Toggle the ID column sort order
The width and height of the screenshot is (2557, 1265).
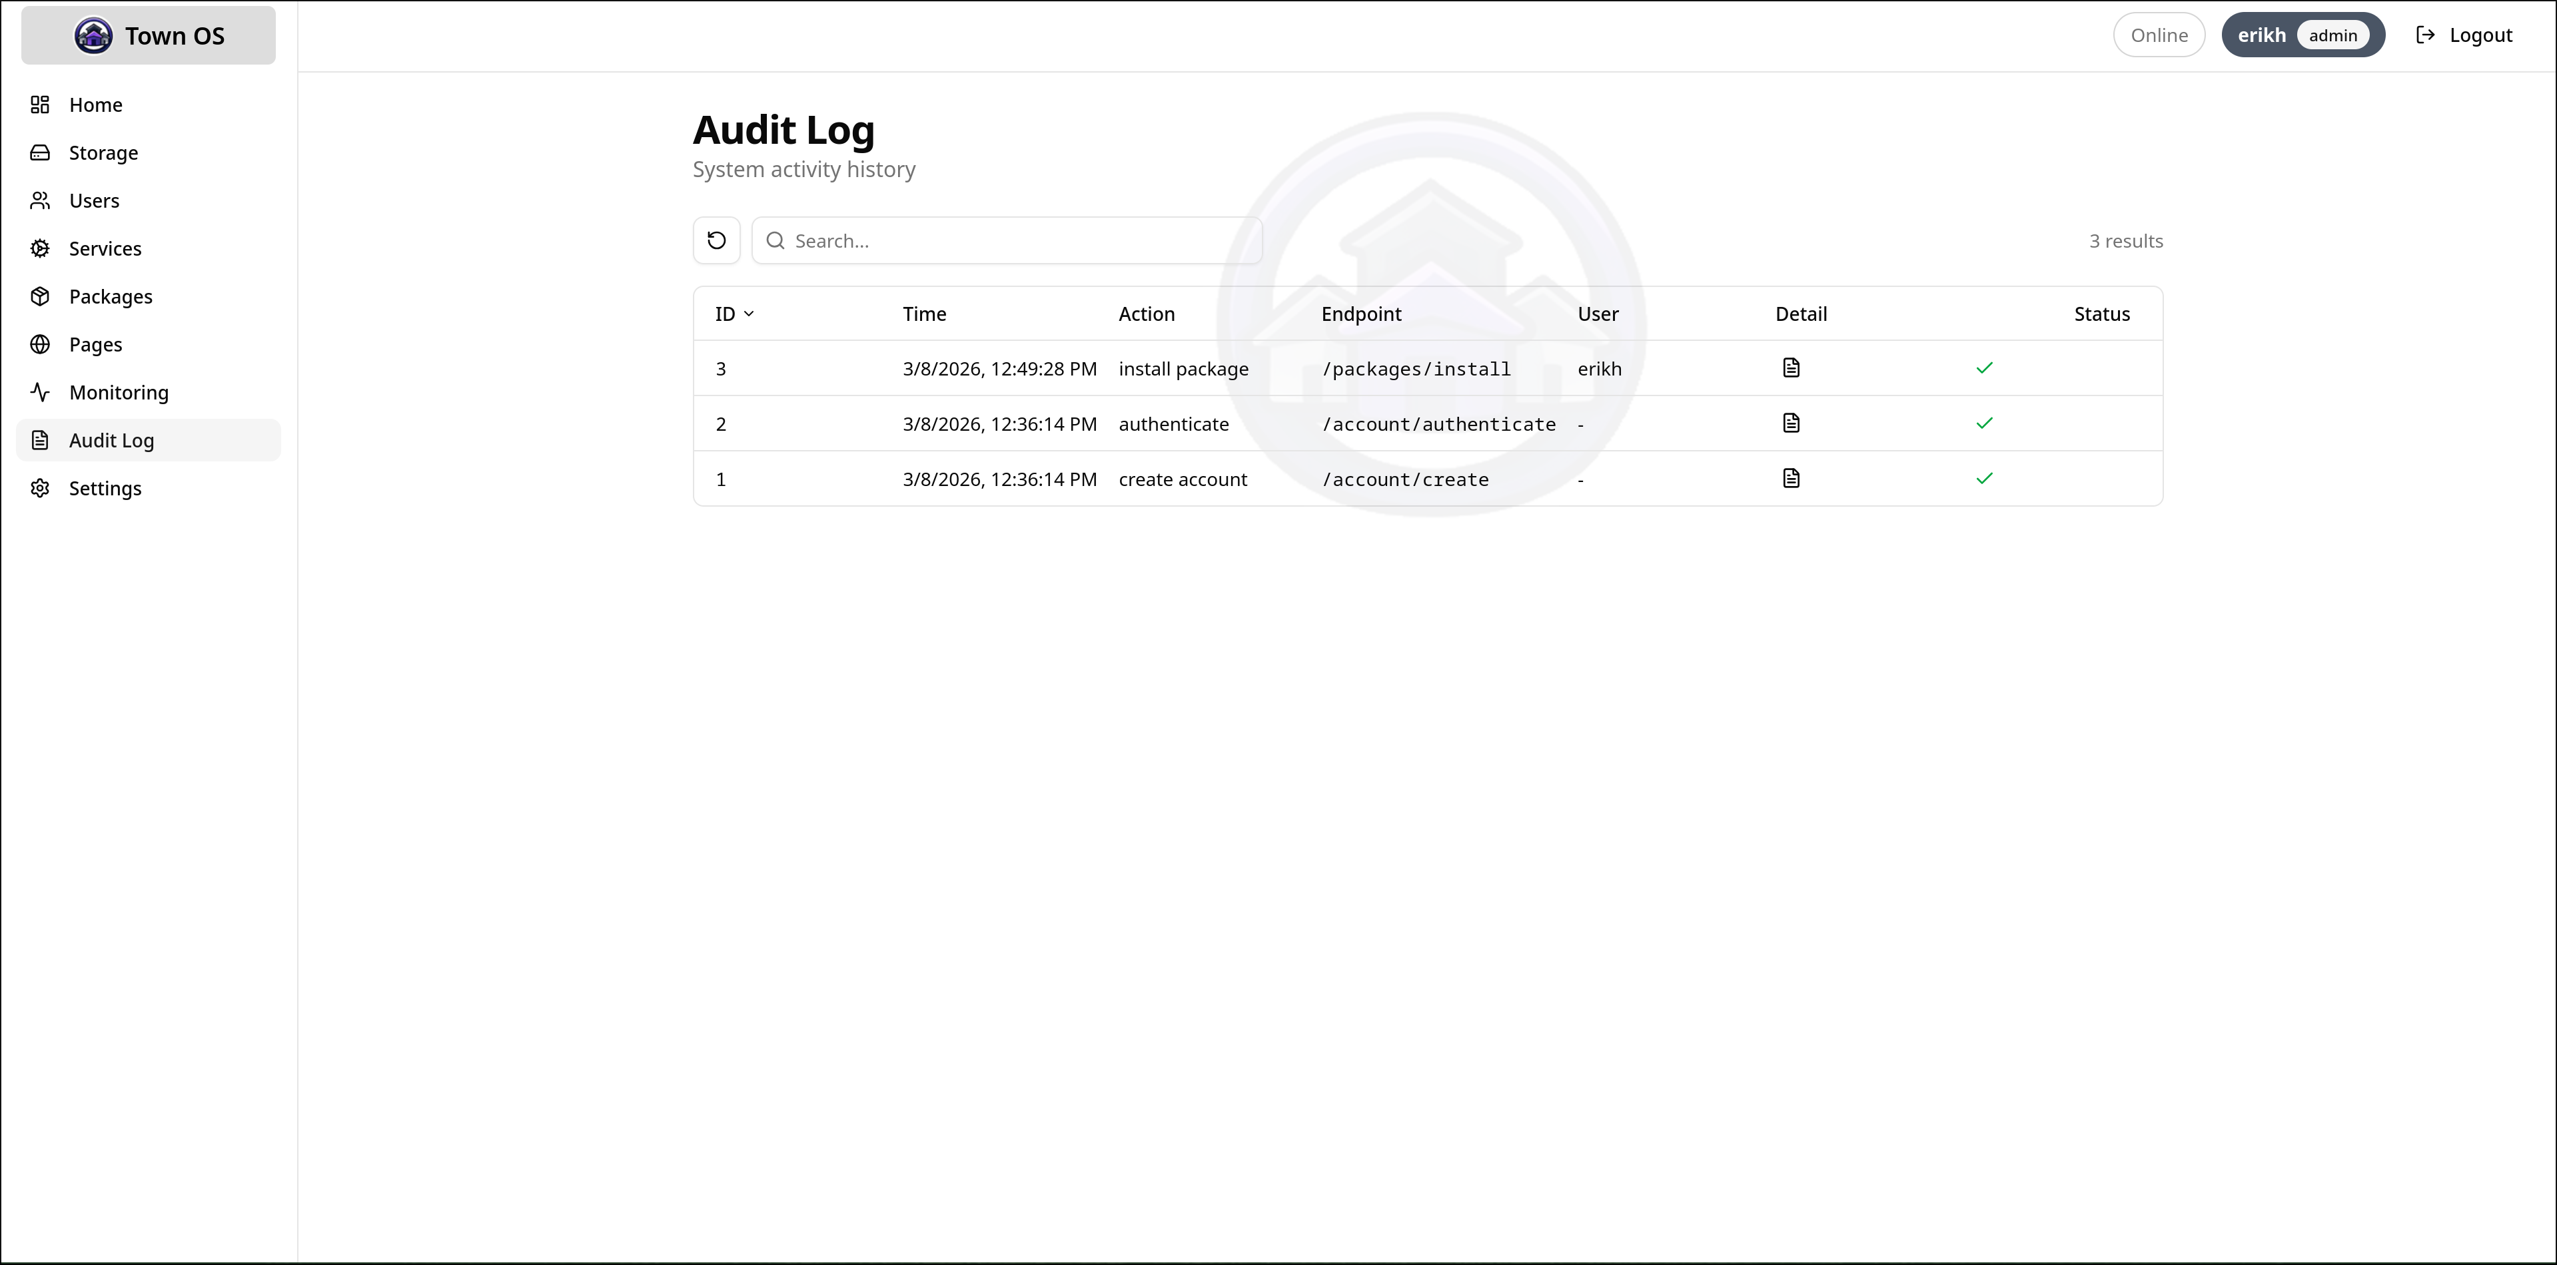pos(735,314)
